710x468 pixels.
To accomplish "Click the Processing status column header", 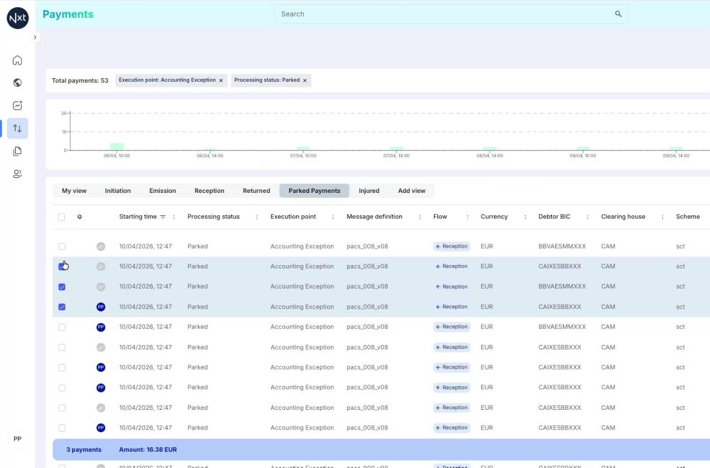I will 214,217.
